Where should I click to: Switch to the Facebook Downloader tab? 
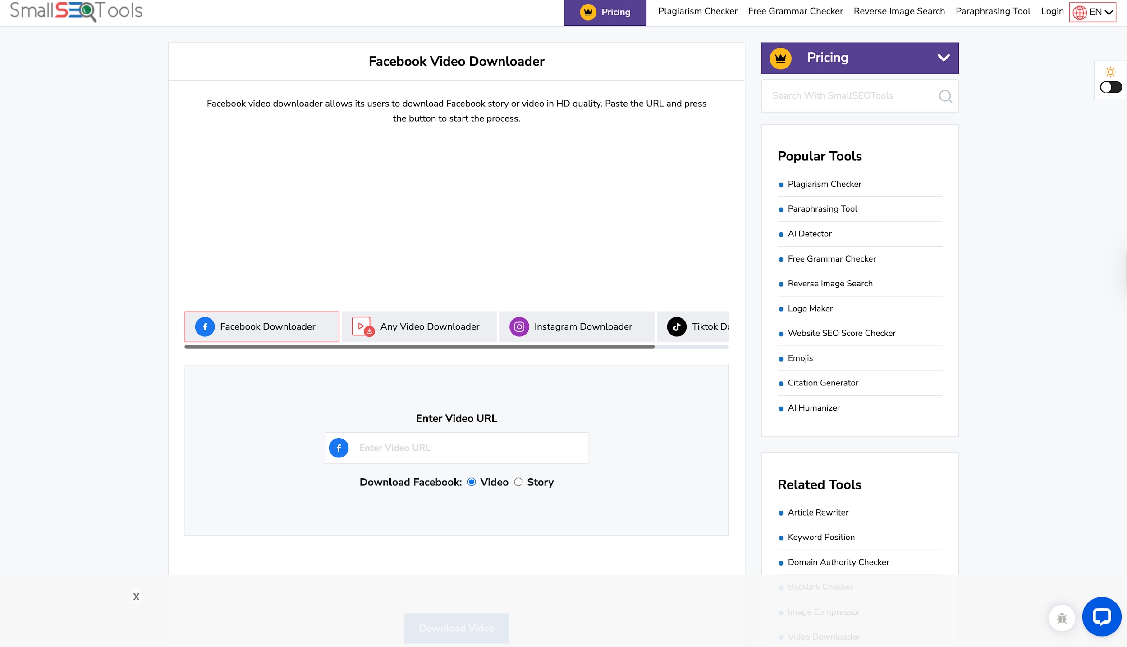coord(261,326)
